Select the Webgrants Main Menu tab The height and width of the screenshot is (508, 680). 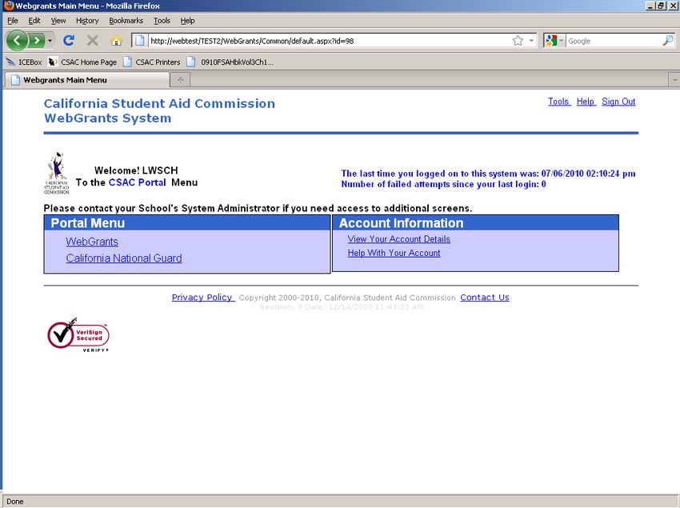point(86,80)
